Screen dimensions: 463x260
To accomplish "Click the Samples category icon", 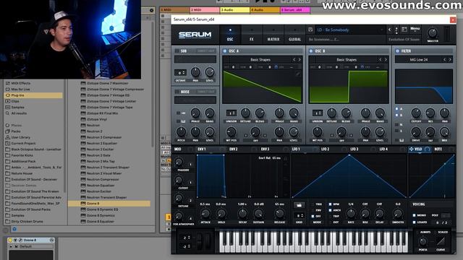I will pos(8,108).
